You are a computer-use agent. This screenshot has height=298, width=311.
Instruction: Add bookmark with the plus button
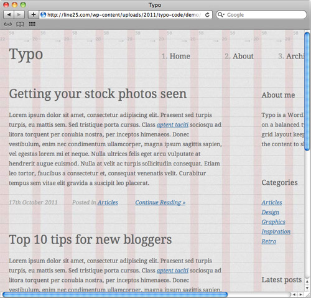pyautogui.click(x=33, y=15)
